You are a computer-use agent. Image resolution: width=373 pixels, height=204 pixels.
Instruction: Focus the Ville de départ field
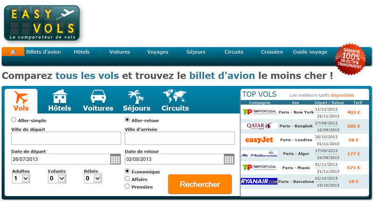tap(66, 138)
